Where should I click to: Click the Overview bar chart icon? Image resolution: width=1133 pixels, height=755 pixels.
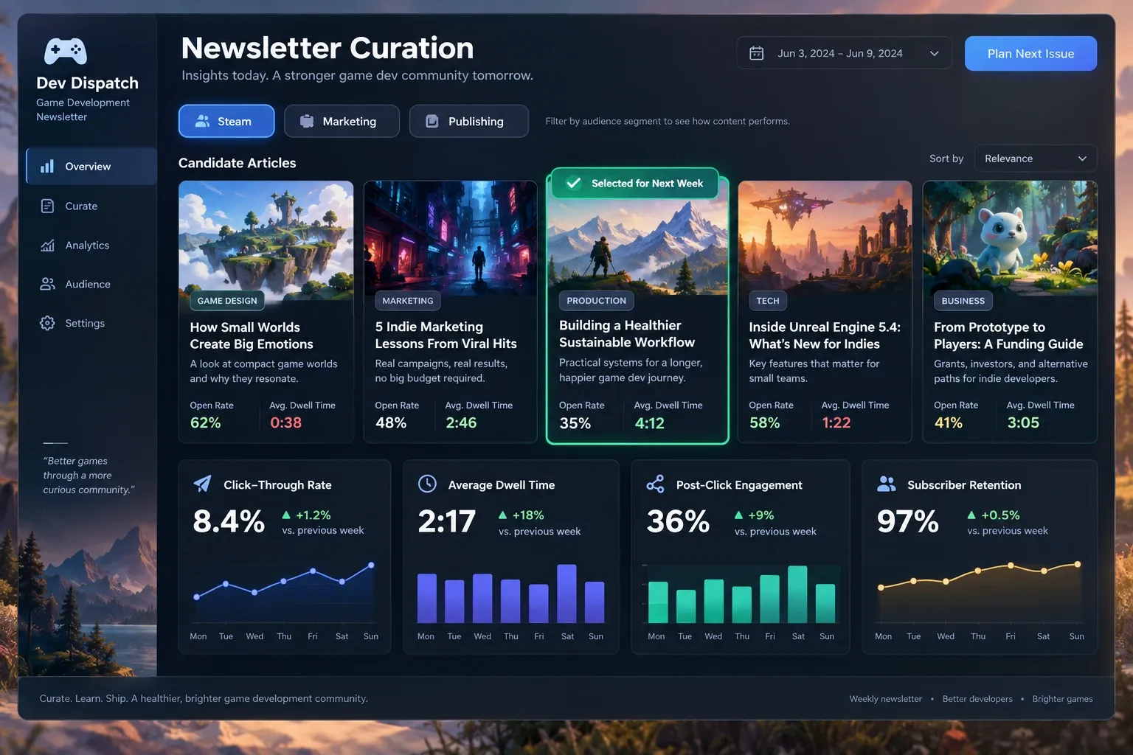(x=47, y=166)
